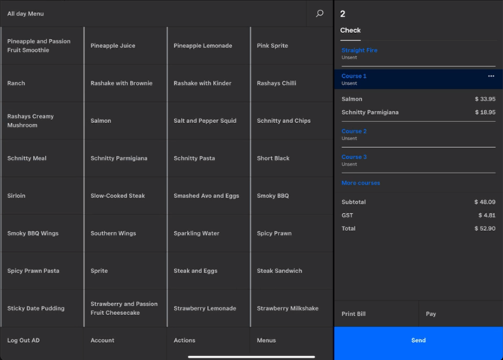
Task: Open the menu search magnifier icon
Action: [319, 13]
